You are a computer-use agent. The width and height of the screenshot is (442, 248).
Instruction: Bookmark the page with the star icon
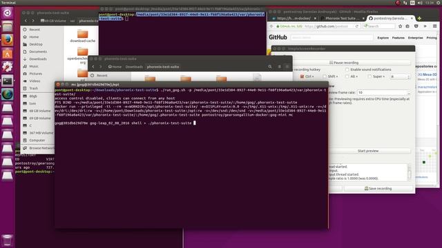[401, 26]
